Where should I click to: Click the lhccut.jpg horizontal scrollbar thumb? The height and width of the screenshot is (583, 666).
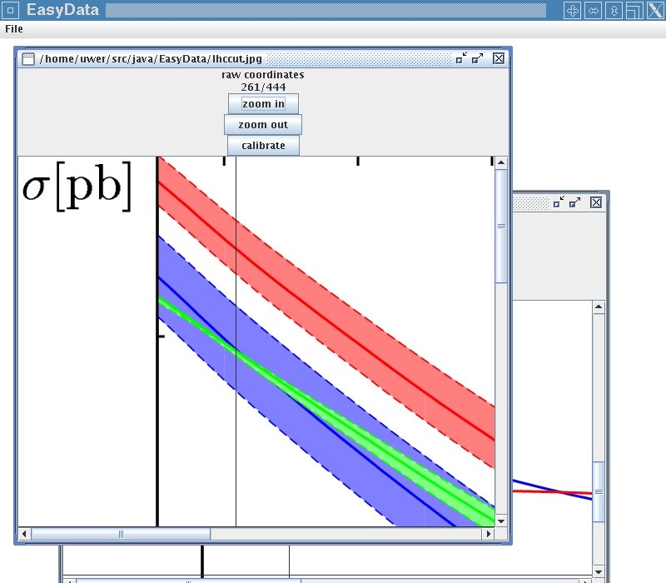121,534
